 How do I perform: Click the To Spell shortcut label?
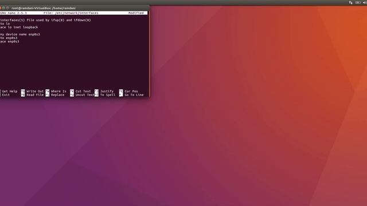tap(108, 95)
